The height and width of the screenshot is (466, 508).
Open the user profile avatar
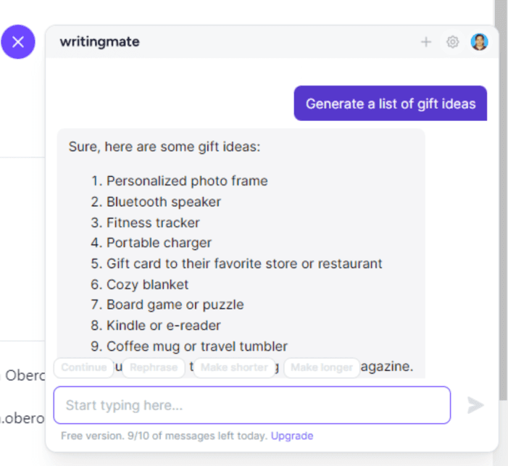pyautogui.click(x=479, y=42)
